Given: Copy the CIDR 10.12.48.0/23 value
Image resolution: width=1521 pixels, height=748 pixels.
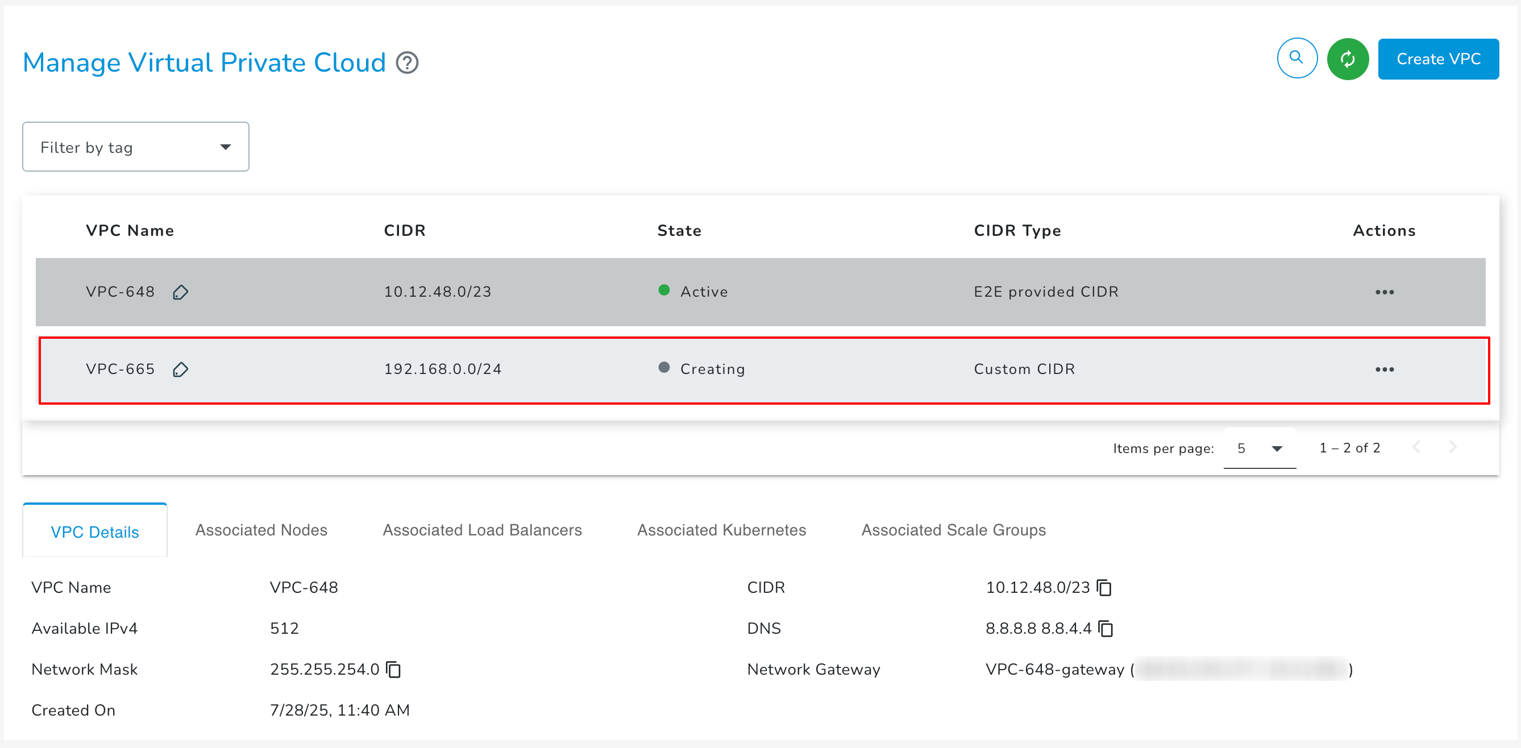Looking at the screenshot, I should 1104,587.
